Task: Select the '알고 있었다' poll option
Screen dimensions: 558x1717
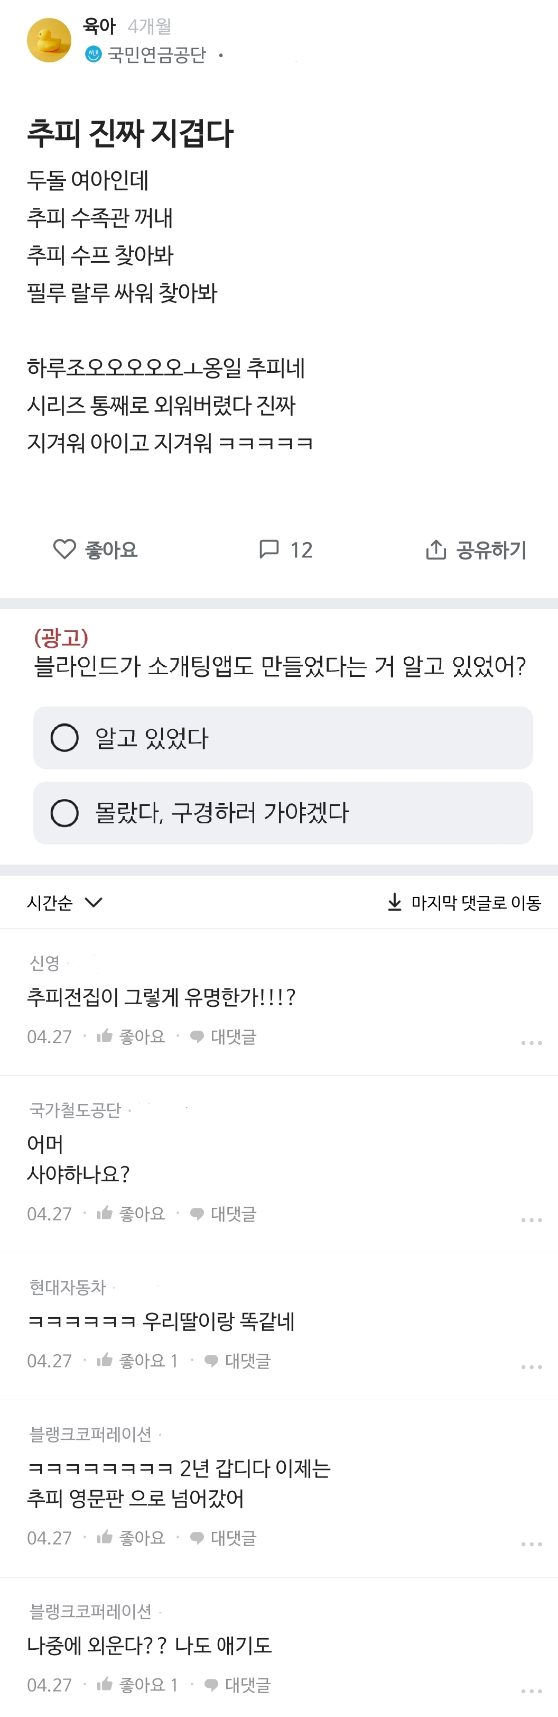Action: (283, 738)
